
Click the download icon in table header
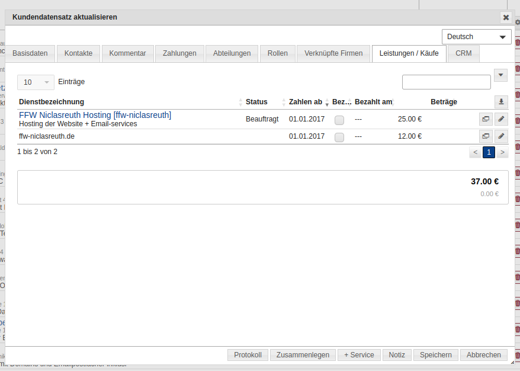click(501, 102)
